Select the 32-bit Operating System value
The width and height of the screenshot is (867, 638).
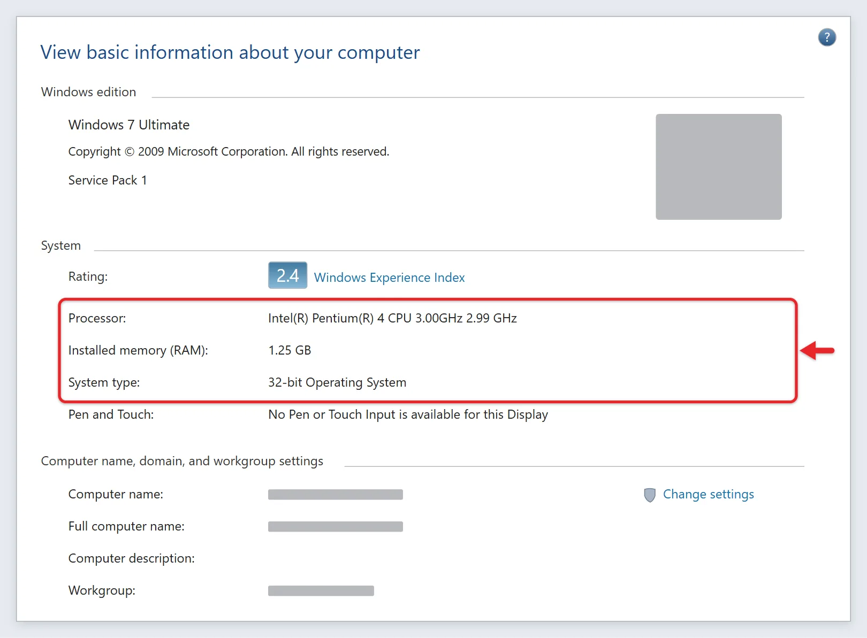[337, 382]
